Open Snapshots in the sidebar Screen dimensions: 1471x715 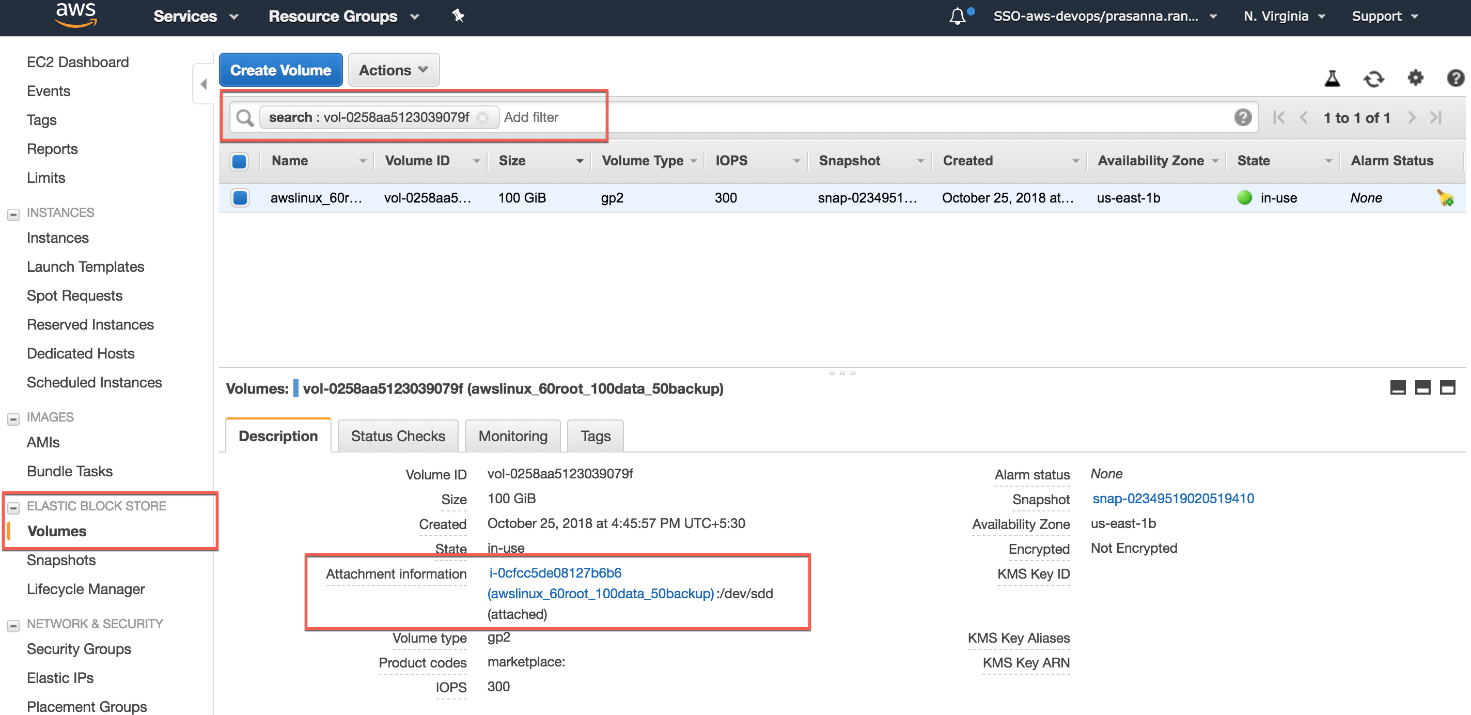(61, 560)
